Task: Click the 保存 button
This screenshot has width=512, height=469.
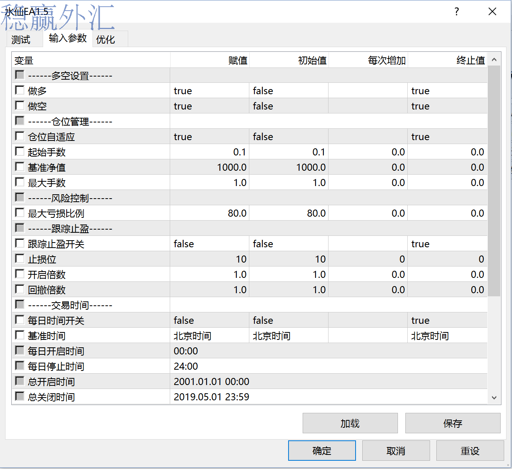Action: pos(453,423)
